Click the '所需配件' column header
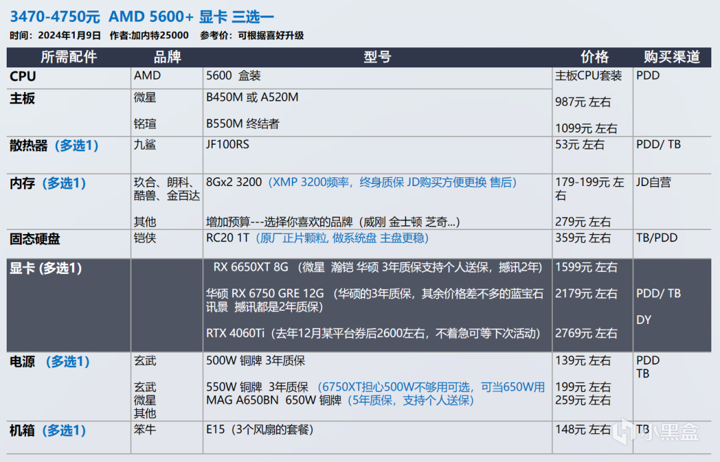The height and width of the screenshot is (462, 720). click(69, 57)
